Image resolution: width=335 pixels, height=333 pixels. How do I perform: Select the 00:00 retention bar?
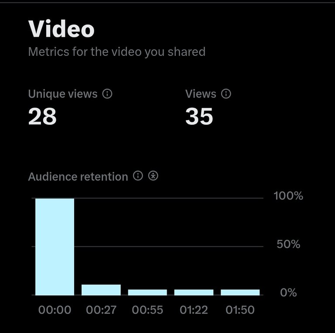[55, 247]
